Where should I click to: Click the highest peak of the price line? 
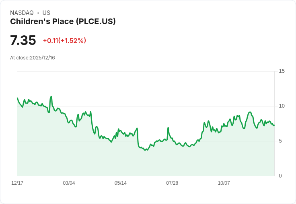(x=51, y=96)
